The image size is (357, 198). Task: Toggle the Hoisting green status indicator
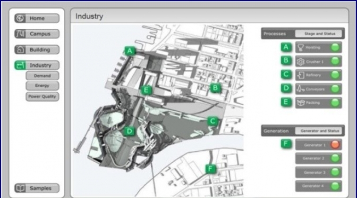tap(335, 48)
